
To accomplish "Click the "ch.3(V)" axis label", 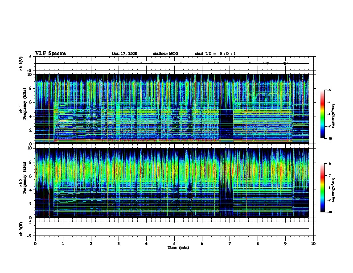I will pyautogui.click(x=21, y=229).
